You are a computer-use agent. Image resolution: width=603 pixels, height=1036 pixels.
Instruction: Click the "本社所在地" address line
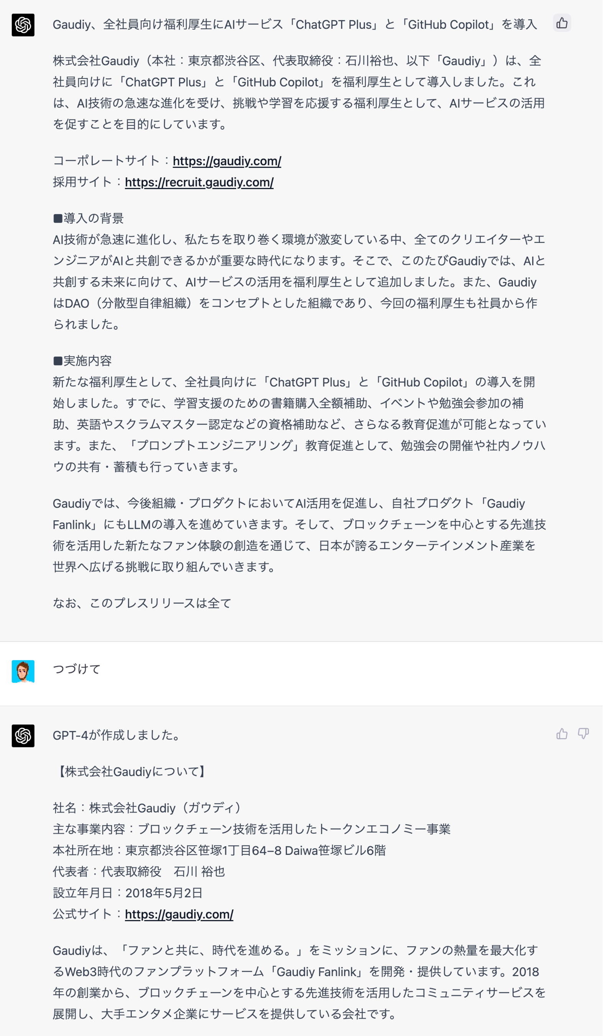point(219,850)
